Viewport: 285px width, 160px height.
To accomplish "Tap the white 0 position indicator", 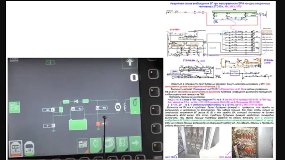I will pyautogui.click(x=134, y=77).
